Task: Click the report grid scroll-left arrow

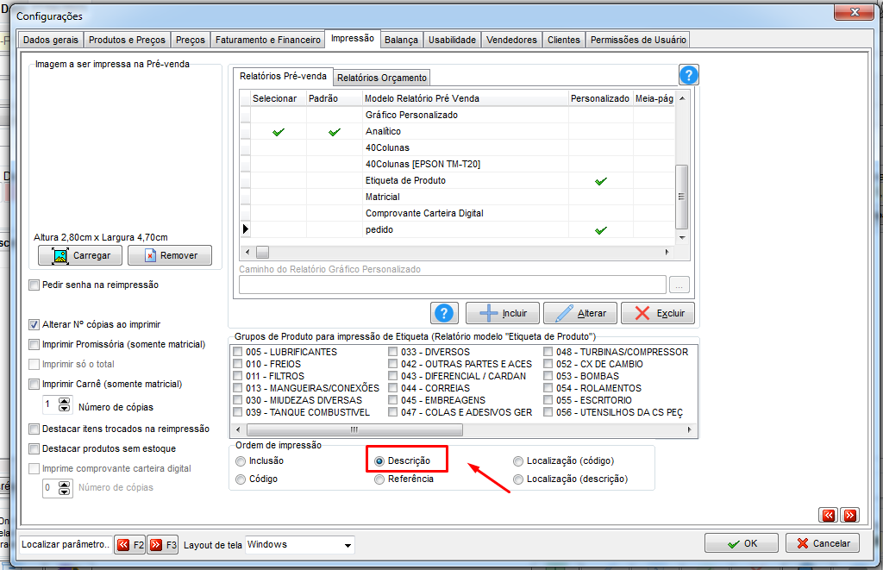Action: pos(247,252)
